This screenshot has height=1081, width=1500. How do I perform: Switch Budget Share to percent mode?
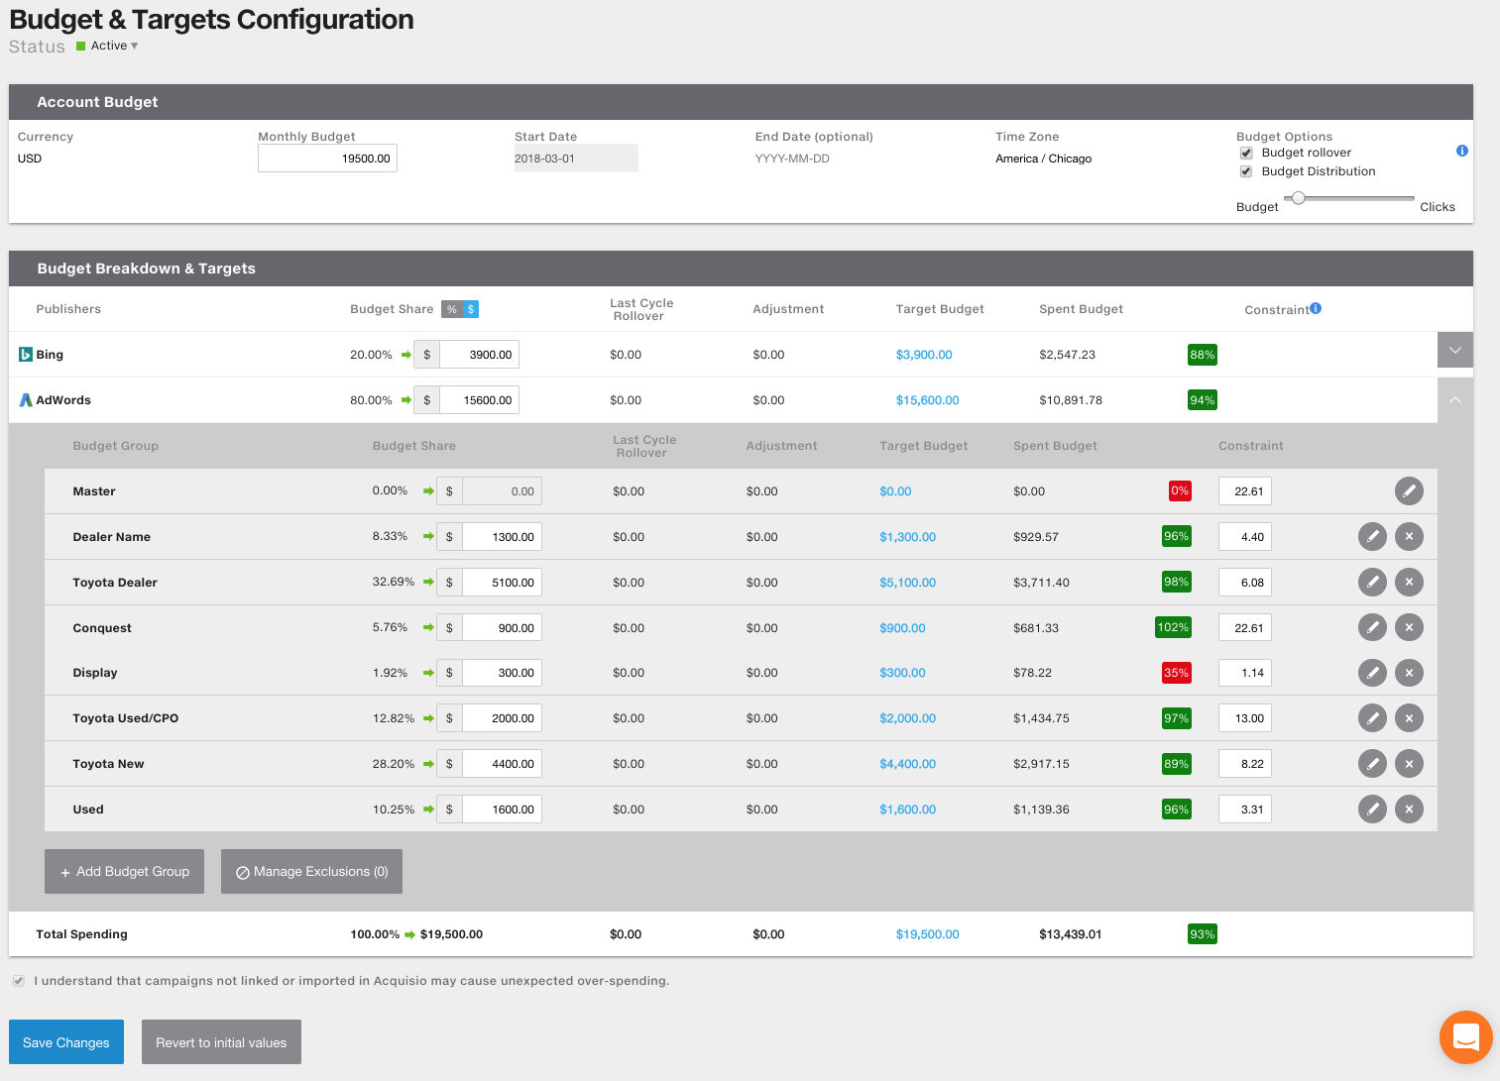(x=452, y=309)
